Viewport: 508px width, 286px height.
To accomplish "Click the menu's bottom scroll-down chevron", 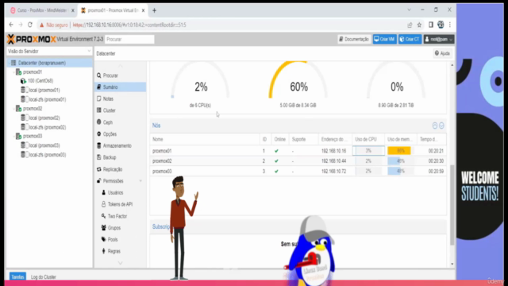I will click(x=120, y=263).
